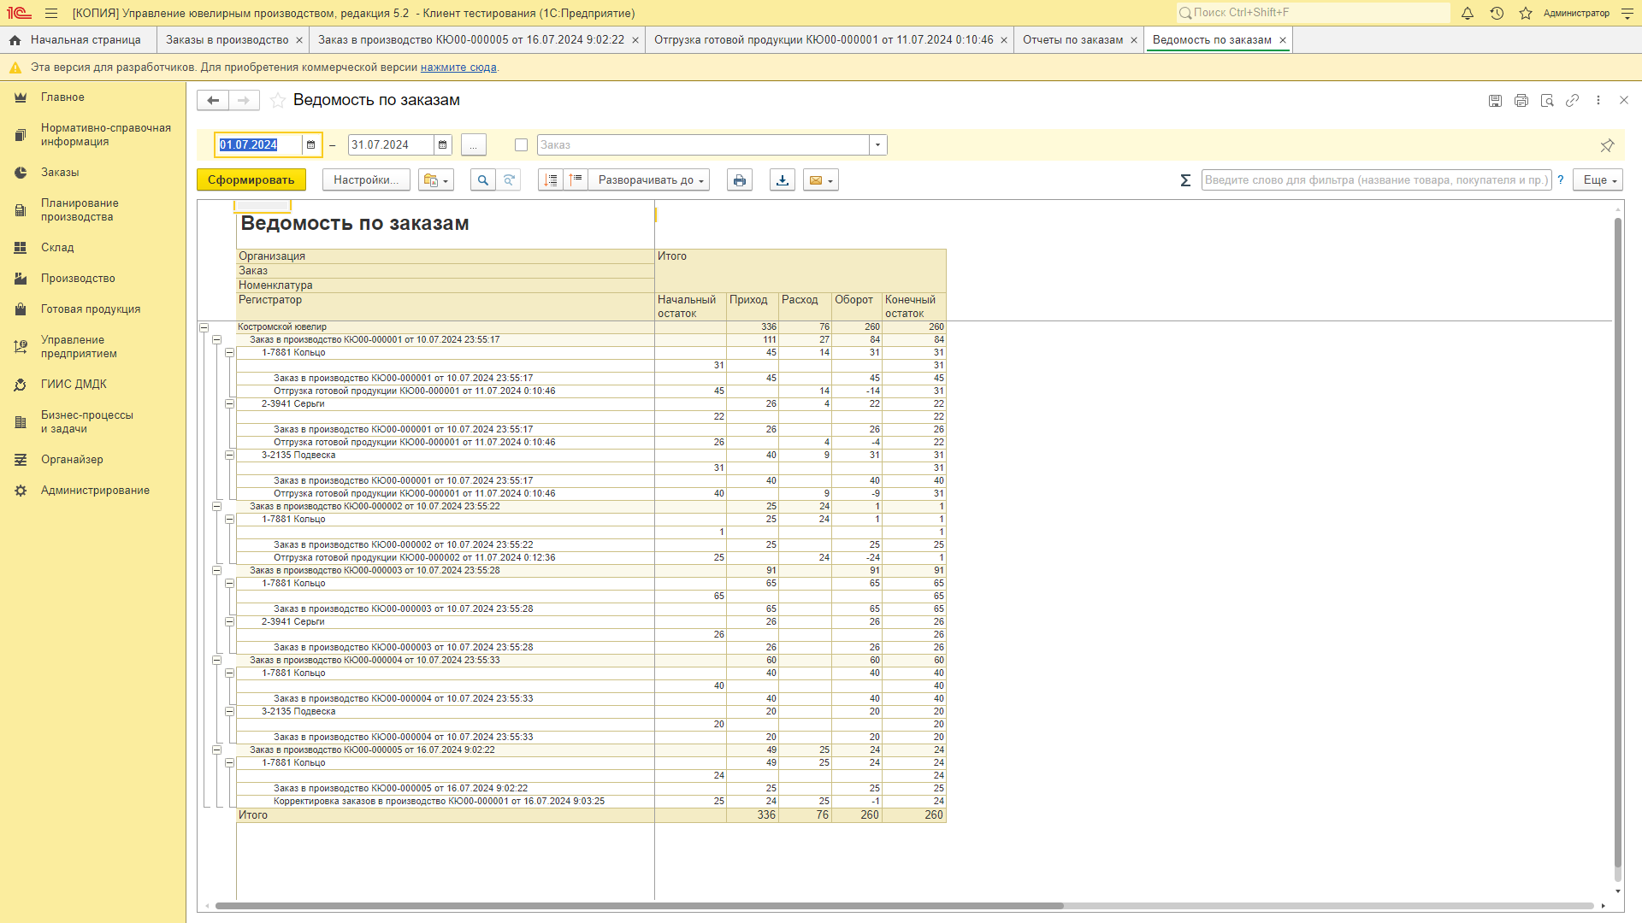
Task: Collapse Заказ в производство КЮ00-000003 group
Action: [217, 571]
